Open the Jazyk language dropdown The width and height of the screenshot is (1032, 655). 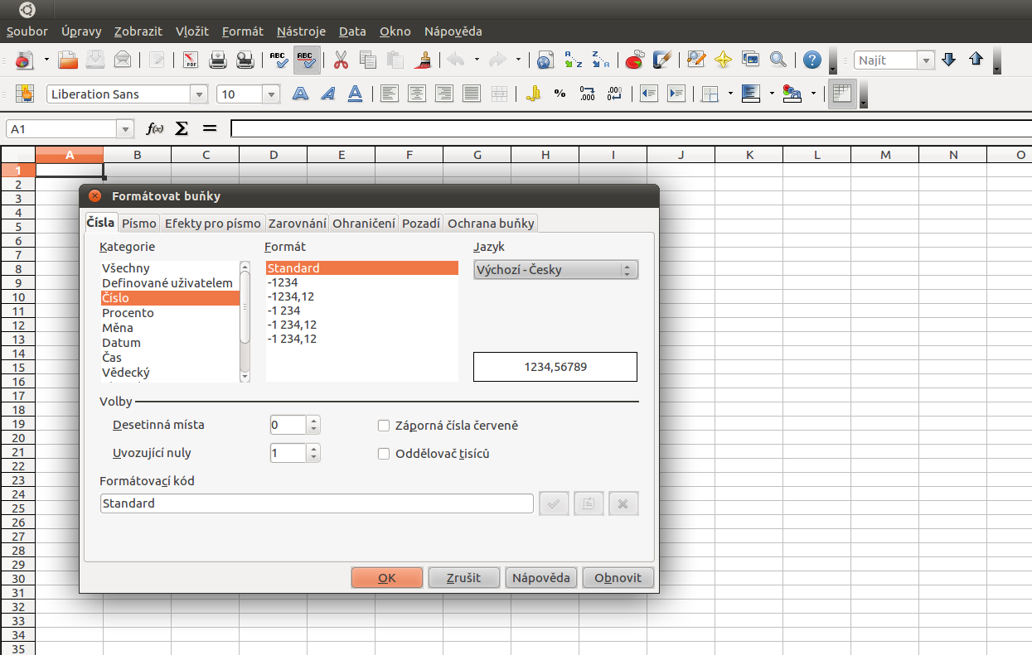pyautogui.click(x=555, y=270)
